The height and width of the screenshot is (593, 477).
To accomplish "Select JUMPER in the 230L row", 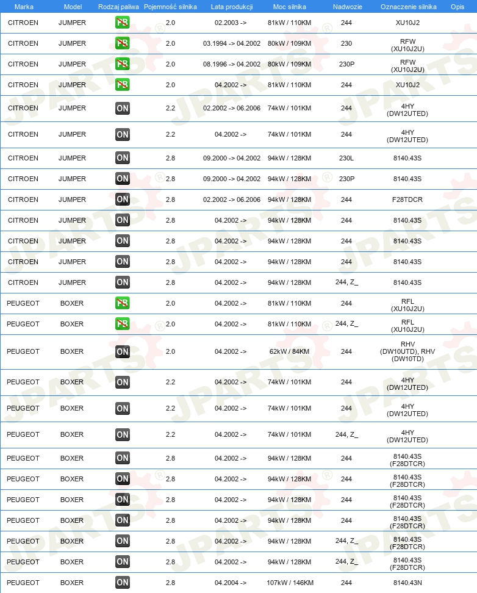I will click(x=72, y=158).
